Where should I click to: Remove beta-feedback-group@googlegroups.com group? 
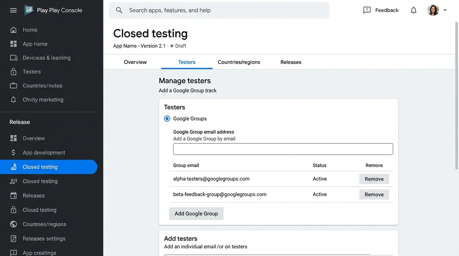point(374,195)
